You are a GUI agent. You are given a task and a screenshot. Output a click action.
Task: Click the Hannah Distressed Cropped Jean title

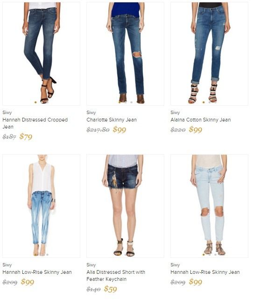coord(35,123)
